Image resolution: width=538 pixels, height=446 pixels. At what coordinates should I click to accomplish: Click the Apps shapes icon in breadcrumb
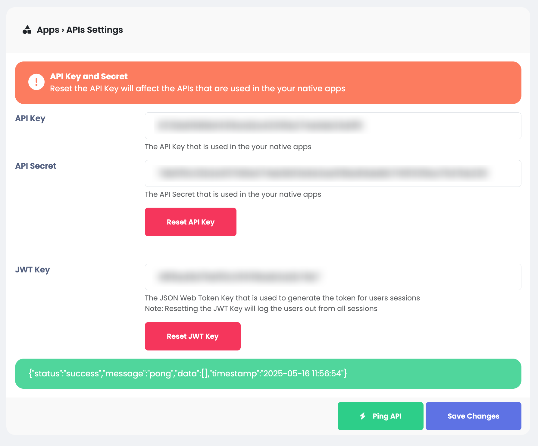27,30
